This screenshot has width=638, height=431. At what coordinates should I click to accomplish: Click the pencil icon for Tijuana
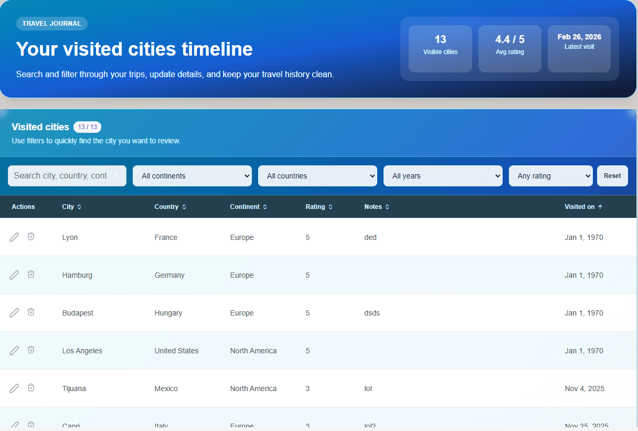(x=14, y=388)
